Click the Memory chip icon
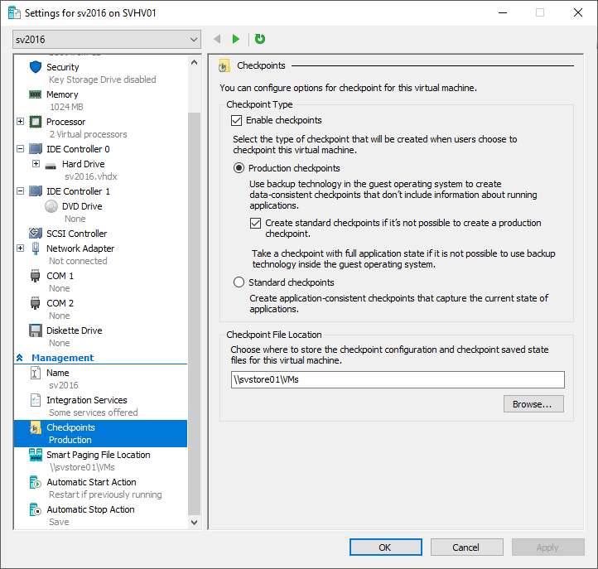Image resolution: width=598 pixels, height=569 pixels. (36, 94)
